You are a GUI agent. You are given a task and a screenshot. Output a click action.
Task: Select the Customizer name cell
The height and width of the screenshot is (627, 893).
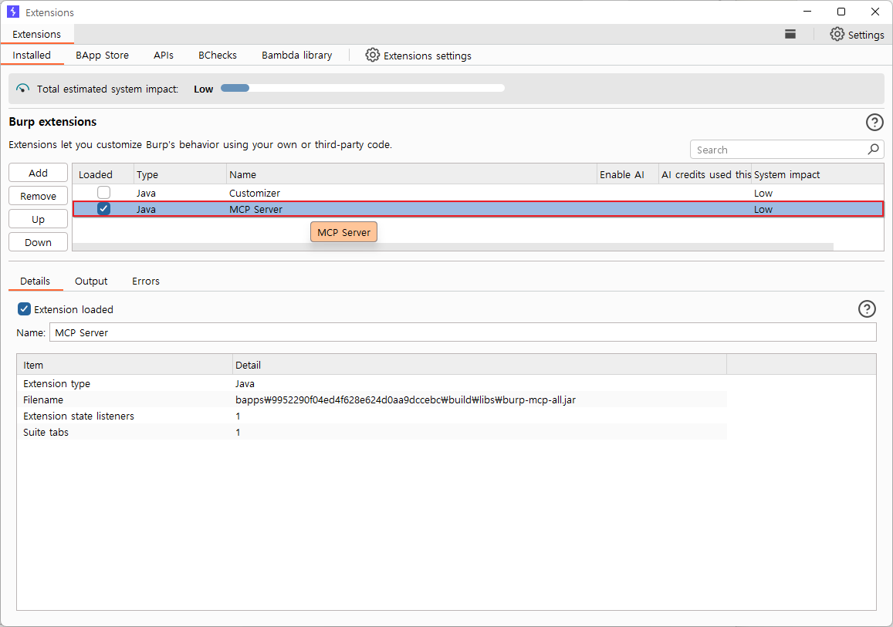click(x=411, y=193)
